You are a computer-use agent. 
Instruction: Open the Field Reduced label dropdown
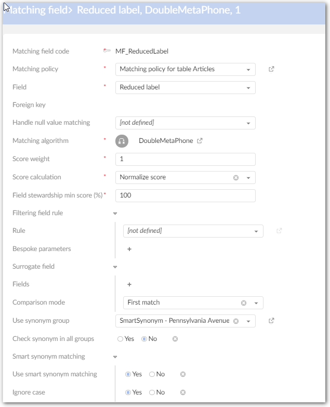tap(248, 87)
